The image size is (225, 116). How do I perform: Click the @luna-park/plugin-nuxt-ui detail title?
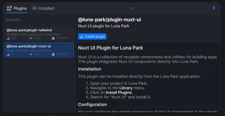109,20
